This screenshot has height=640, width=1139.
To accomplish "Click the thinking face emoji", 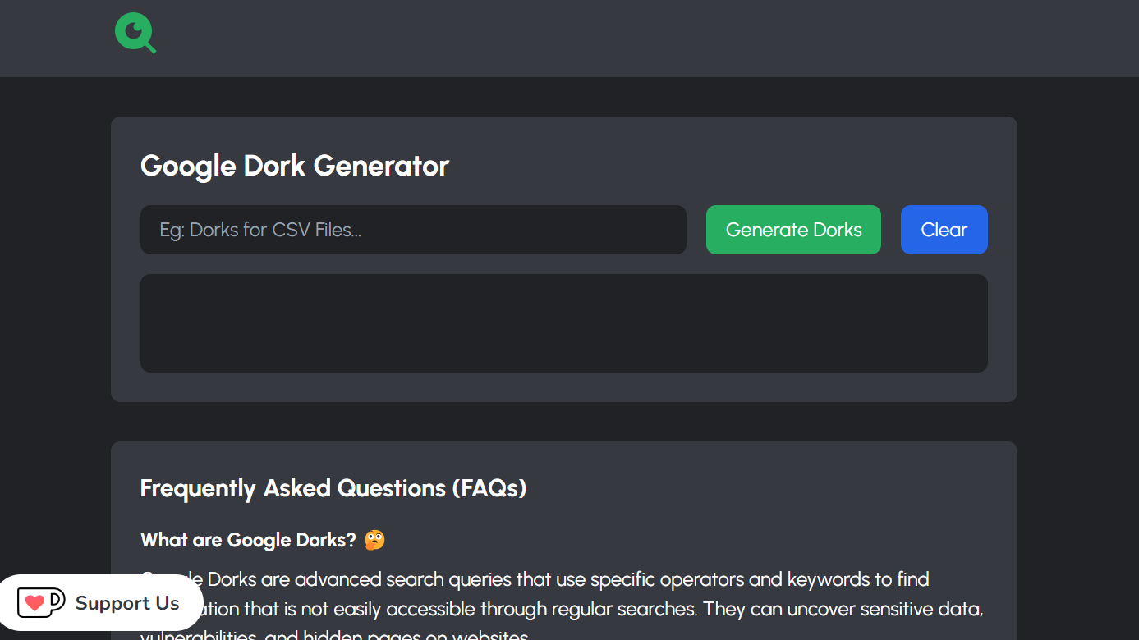I will pyautogui.click(x=374, y=539).
